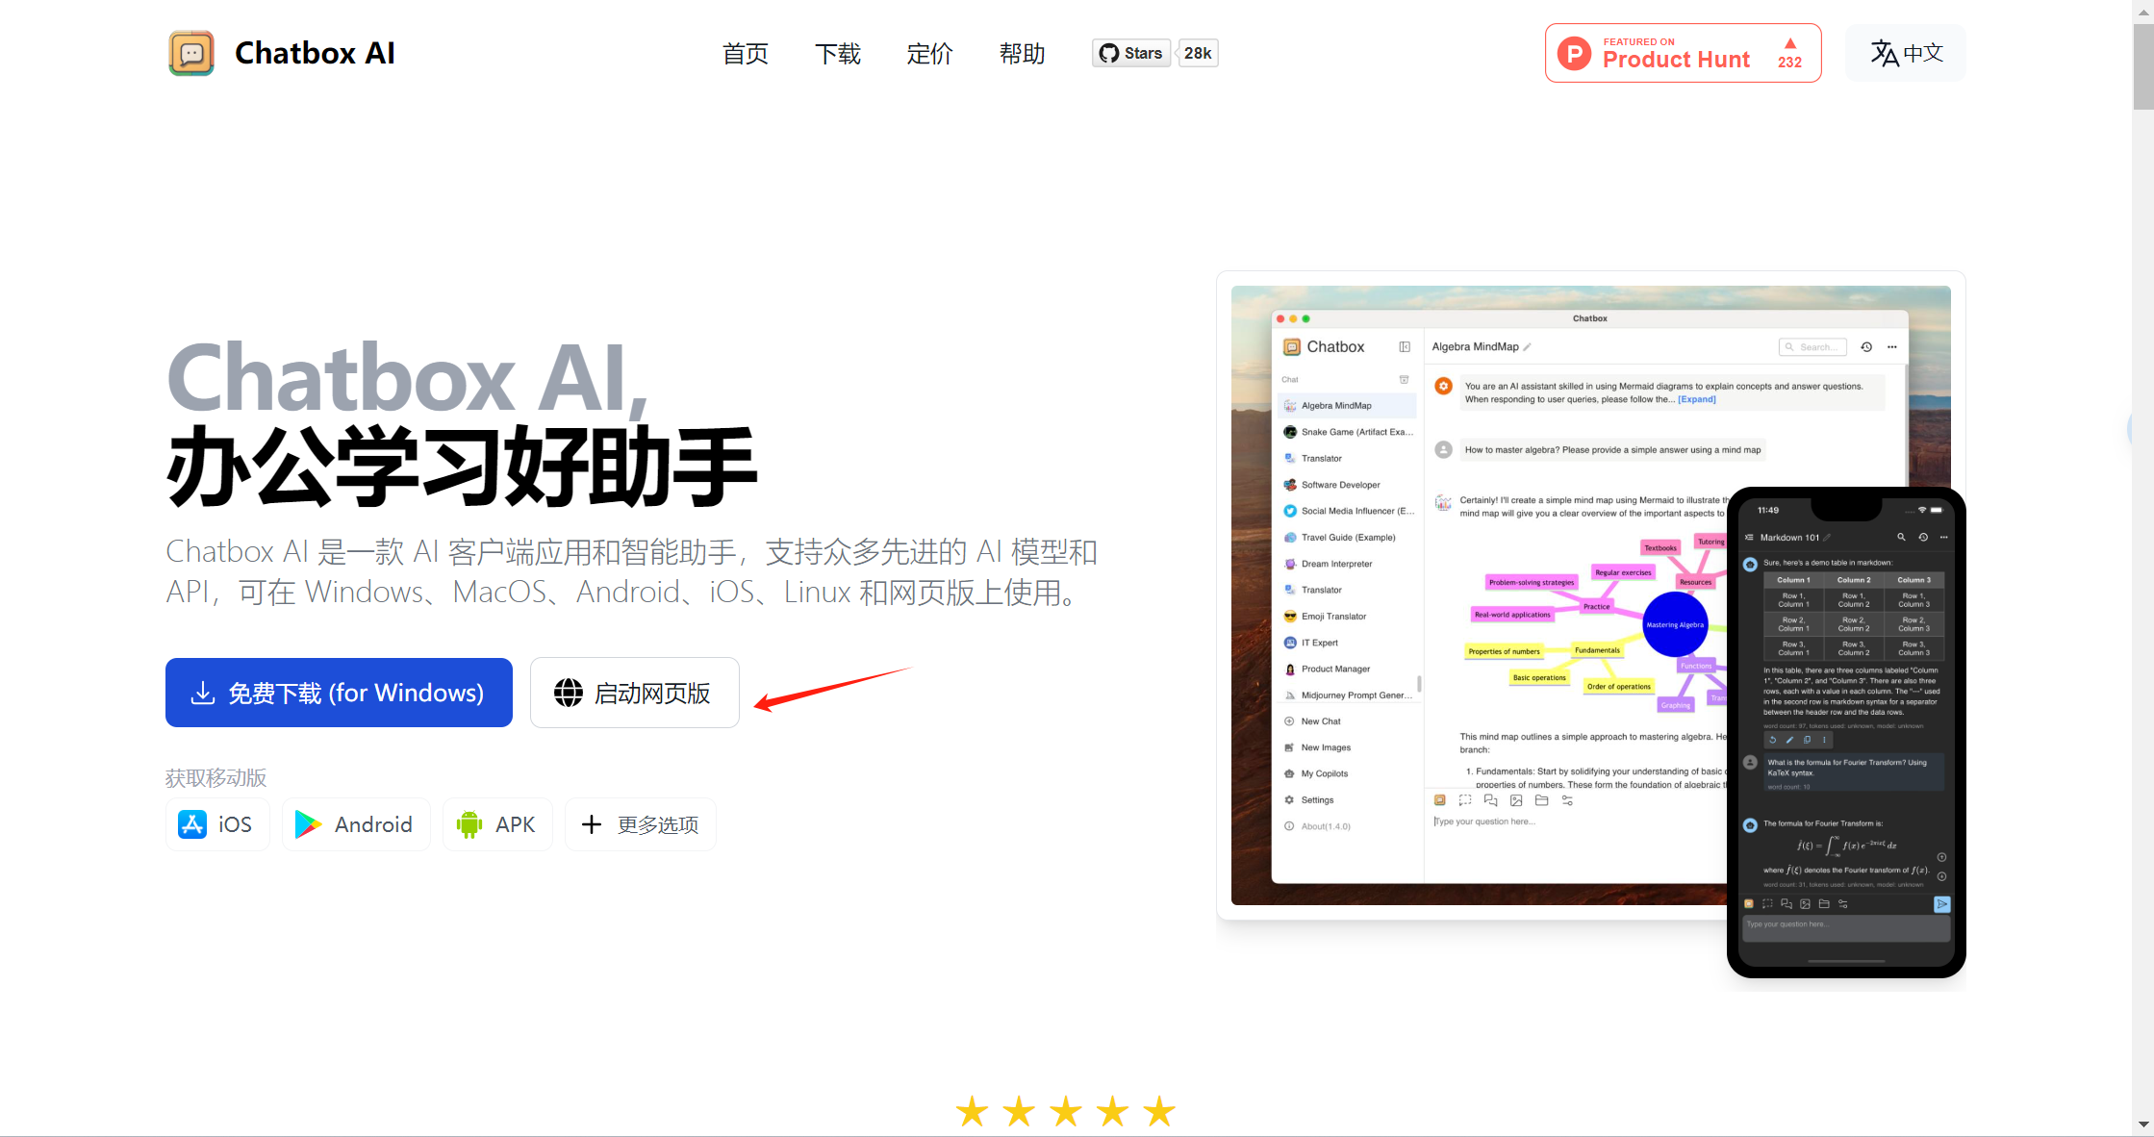This screenshot has width=2154, height=1137.
Task: Open the iOS App Store download
Action: coord(217,824)
